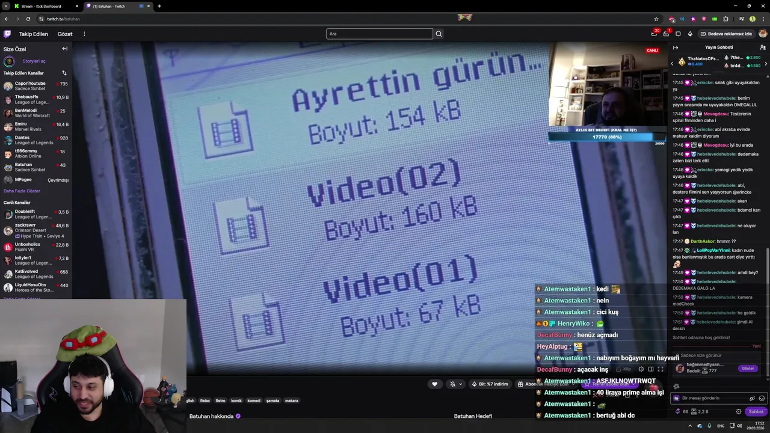Image resolution: width=770 pixels, height=433 pixels.
Task: Open chat settings gear icon
Action: pyautogui.click(x=739, y=411)
